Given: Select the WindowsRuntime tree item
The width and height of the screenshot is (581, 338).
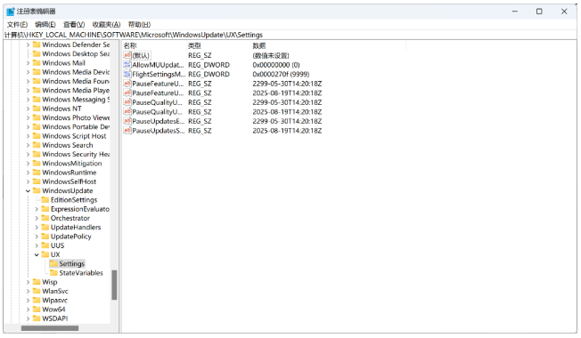Looking at the screenshot, I should pos(70,173).
